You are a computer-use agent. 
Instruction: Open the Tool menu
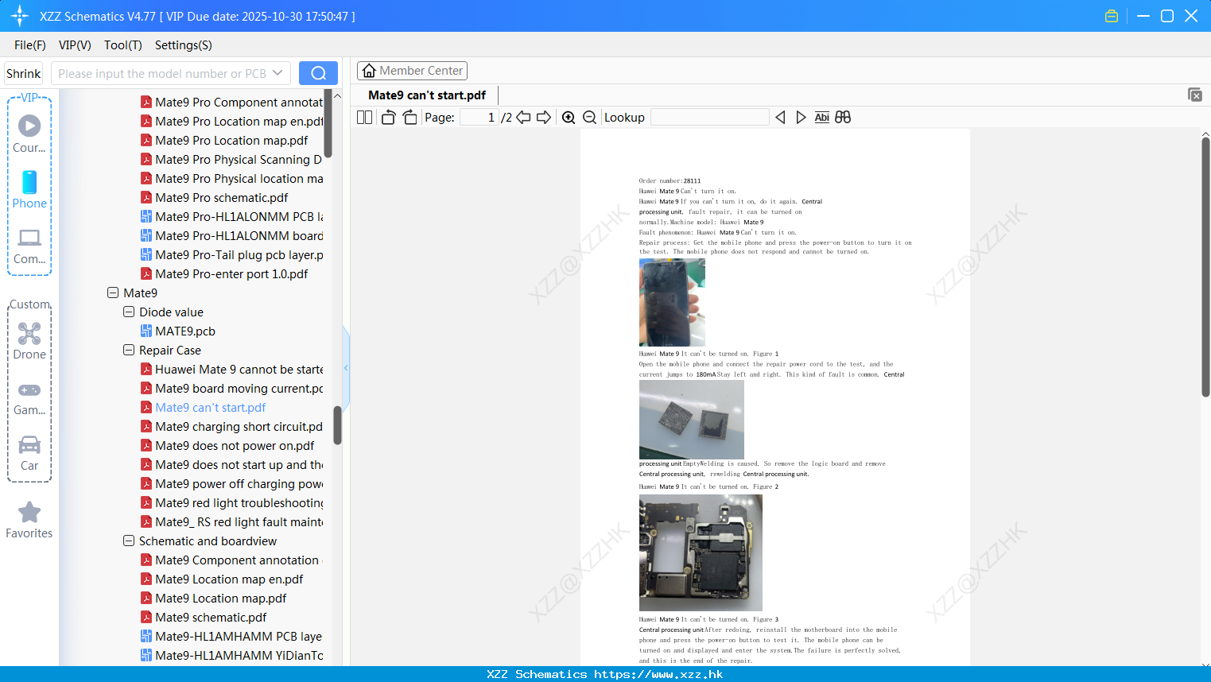click(x=122, y=45)
